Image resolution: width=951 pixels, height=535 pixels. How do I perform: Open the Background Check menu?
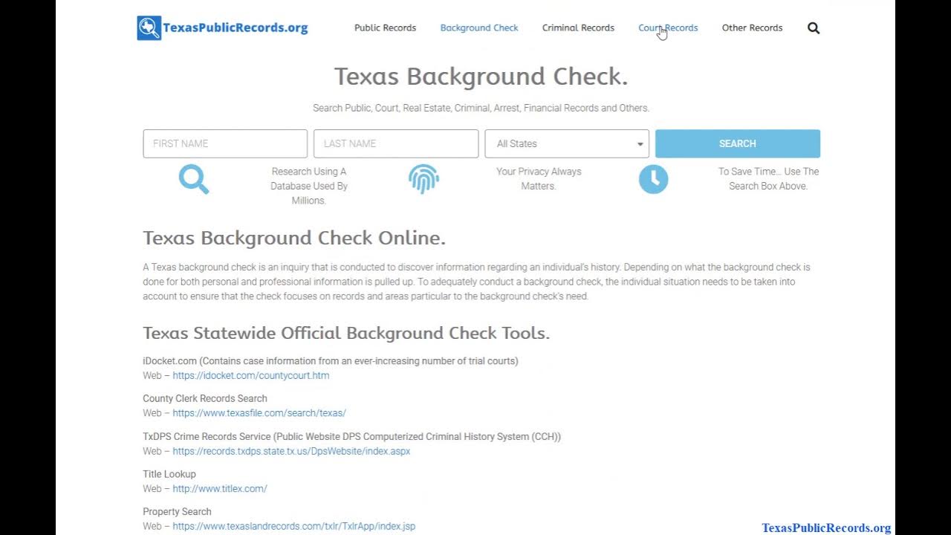tap(479, 28)
